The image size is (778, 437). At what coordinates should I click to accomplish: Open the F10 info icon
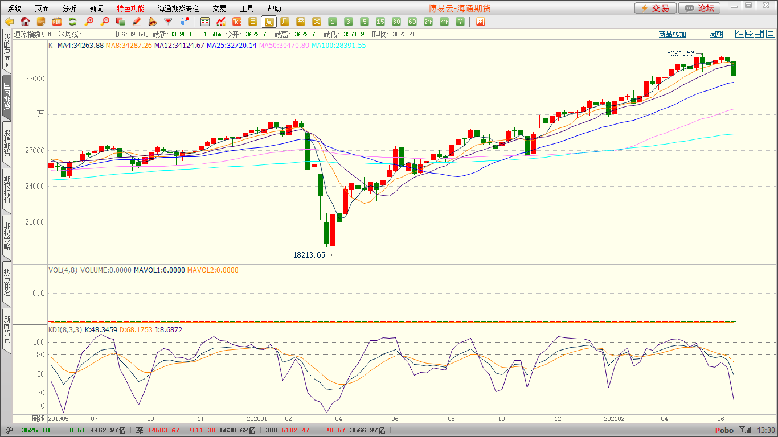coord(57,22)
